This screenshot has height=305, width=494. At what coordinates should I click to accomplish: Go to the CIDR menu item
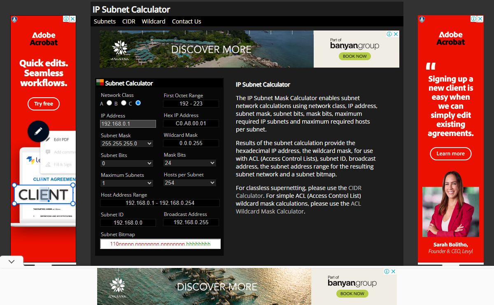tap(128, 21)
